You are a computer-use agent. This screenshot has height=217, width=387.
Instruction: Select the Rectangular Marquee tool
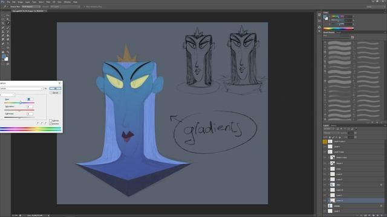pos(2,15)
